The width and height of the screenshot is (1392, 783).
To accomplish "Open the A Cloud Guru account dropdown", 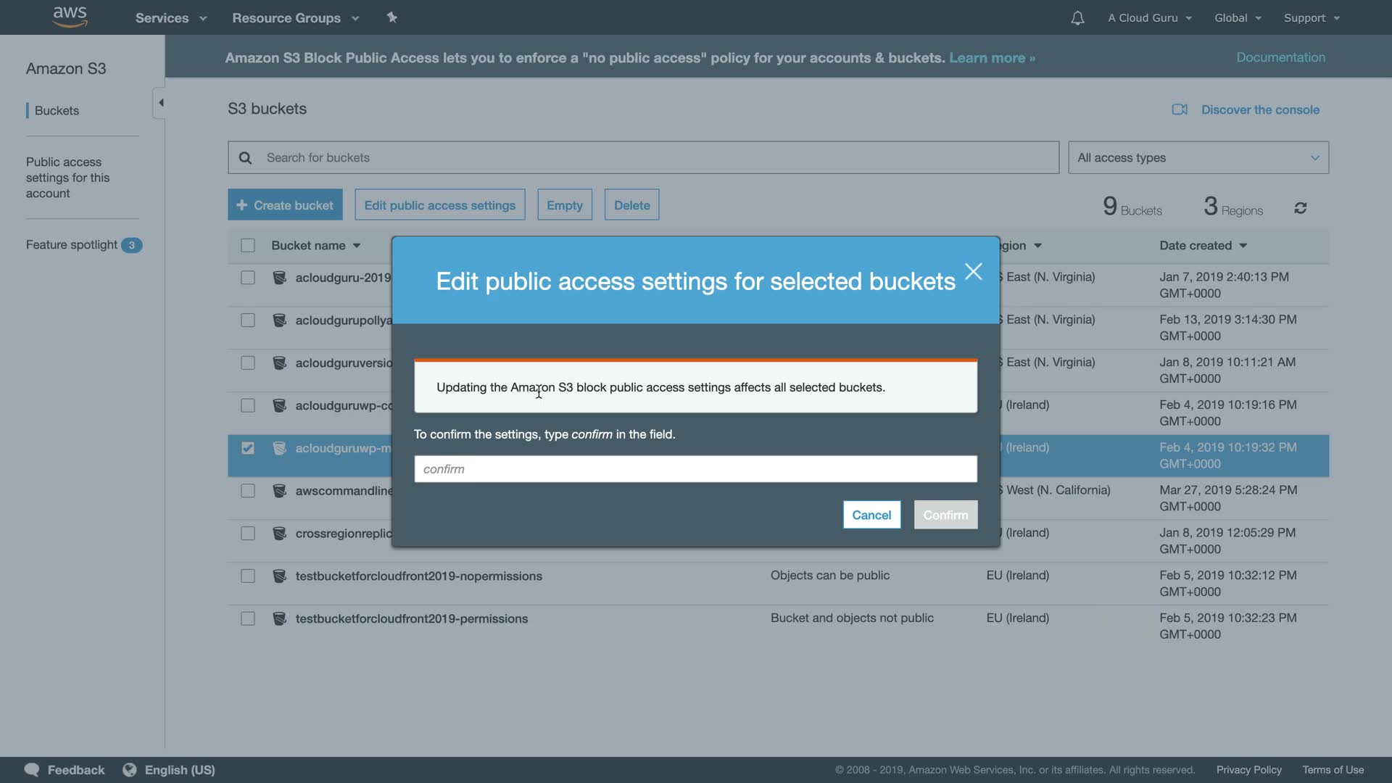I will tap(1149, 18).
